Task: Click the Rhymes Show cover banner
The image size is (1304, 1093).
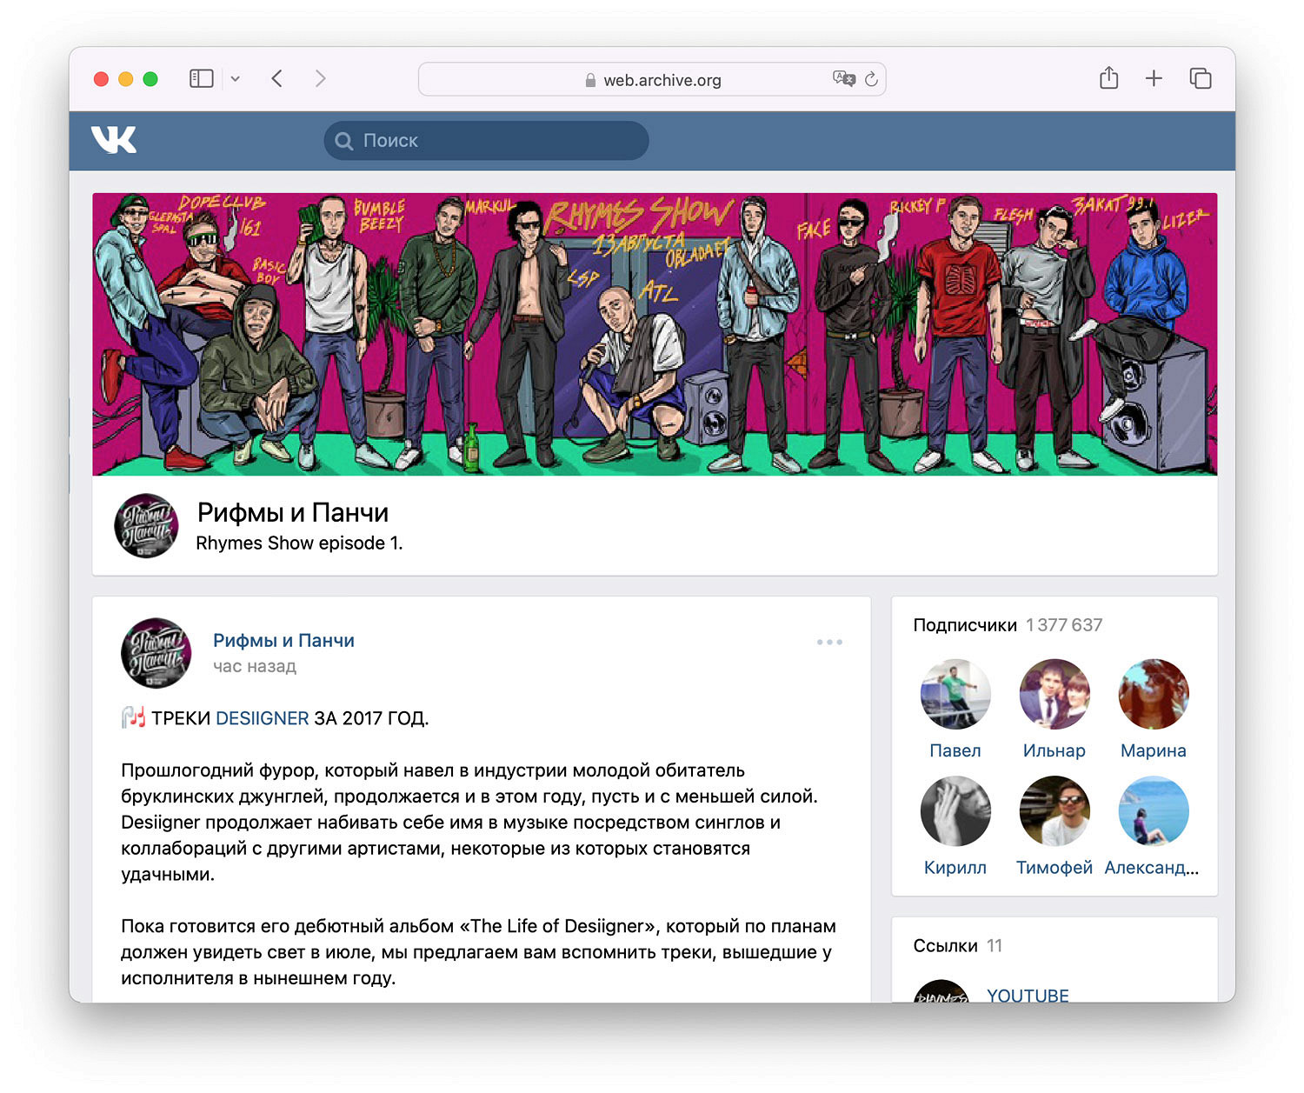Action: [x=655, y=334]
